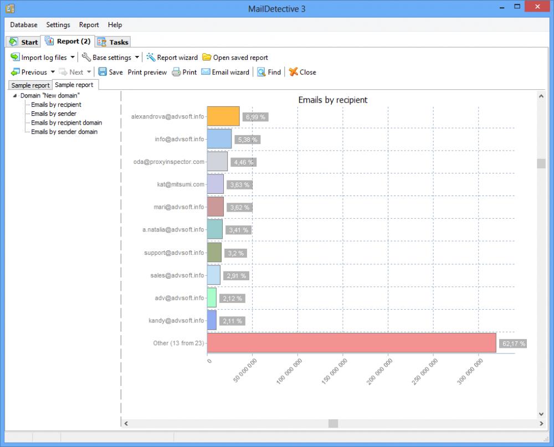This screenshot has width=554, height=447.
Task: Open the Base settings dropdown arrow
Action: point(136,57)
